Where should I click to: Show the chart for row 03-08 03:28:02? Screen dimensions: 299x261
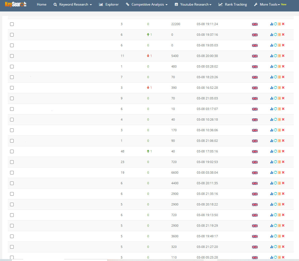coord(272,66)
